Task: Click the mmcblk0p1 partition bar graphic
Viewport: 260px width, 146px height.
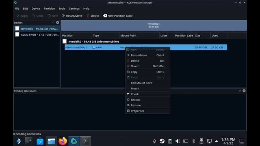Action: [x=154, y=25]
